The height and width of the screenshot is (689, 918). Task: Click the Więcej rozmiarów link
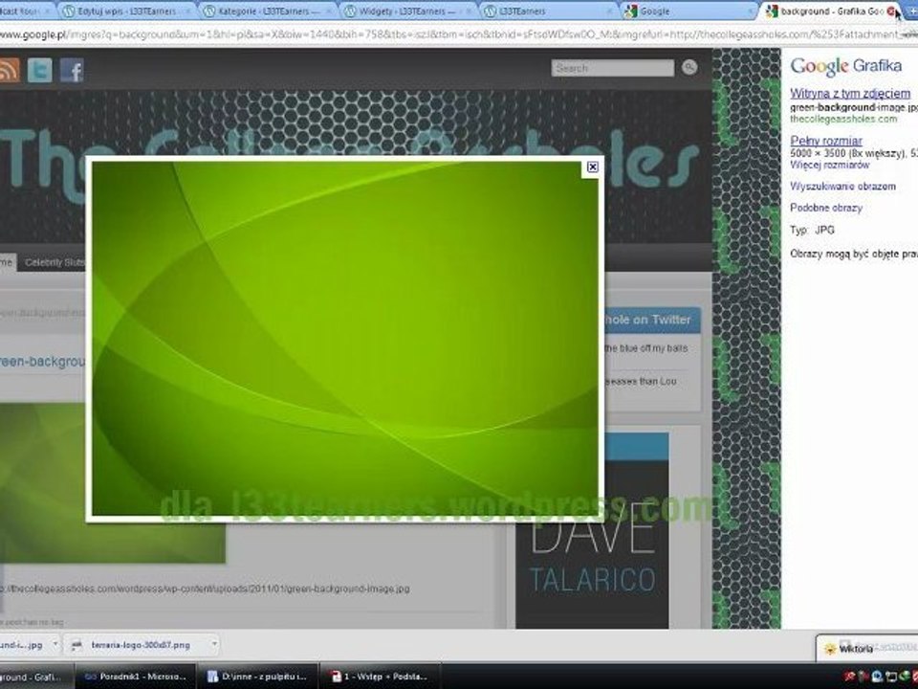tap(830, 166)
